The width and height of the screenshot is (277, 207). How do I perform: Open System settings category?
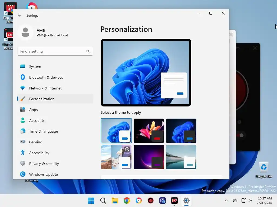click(x=55, y=67)
